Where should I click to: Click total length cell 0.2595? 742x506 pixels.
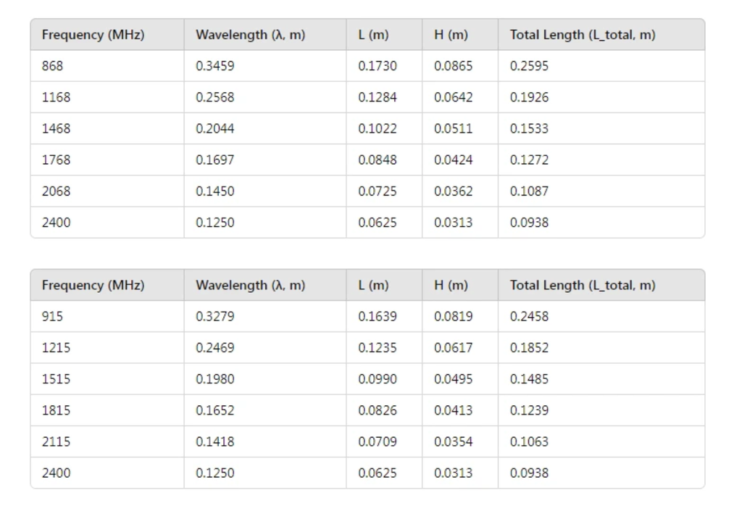tap(530, 66)
